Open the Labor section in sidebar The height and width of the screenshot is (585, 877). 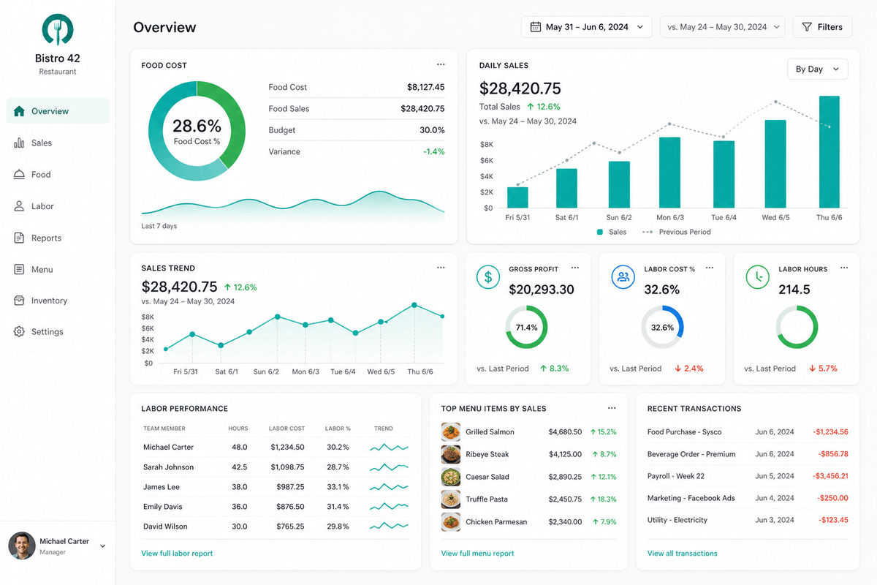tap(58, 206)
